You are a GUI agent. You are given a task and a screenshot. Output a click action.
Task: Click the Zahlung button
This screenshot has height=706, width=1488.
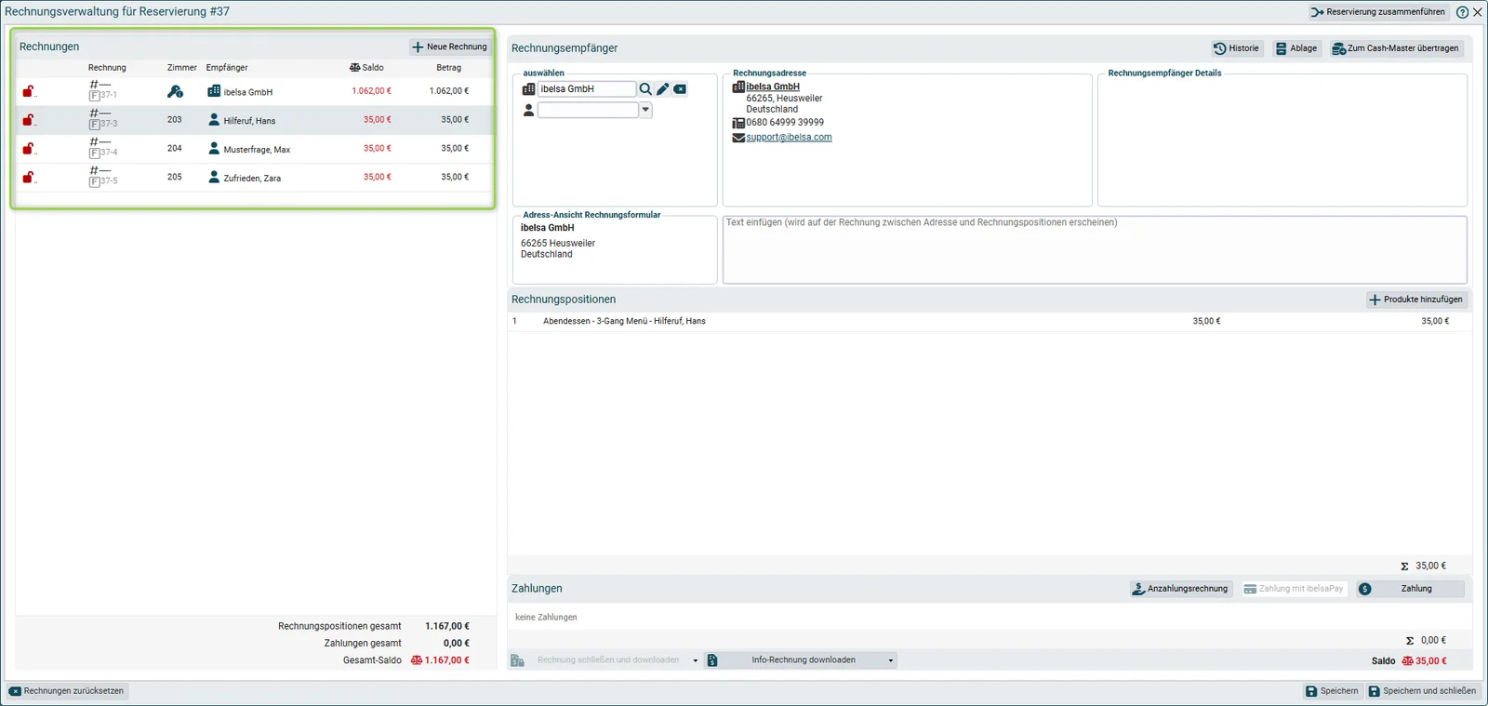1410,589
